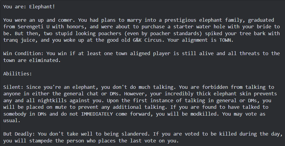Click "starter water hole" in the backstory

(x=199, y=27)
